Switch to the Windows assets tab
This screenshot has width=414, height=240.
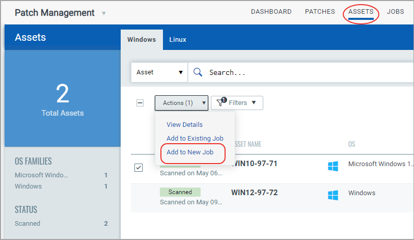click(x=142, y=40)
